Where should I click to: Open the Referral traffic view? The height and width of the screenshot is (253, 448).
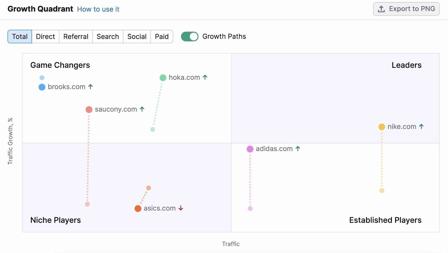[x=76, y=36]
